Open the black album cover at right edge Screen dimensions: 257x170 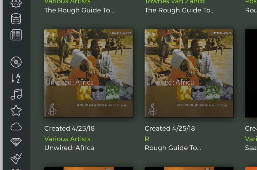click(x=251, y=73)
